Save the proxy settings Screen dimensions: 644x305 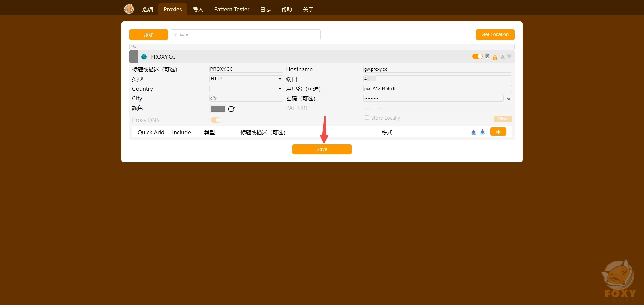[x=322, y=149]
